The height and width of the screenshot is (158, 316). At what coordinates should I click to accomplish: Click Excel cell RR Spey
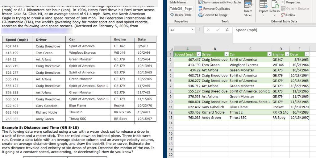pyautogui.click(x=281, y=118)
